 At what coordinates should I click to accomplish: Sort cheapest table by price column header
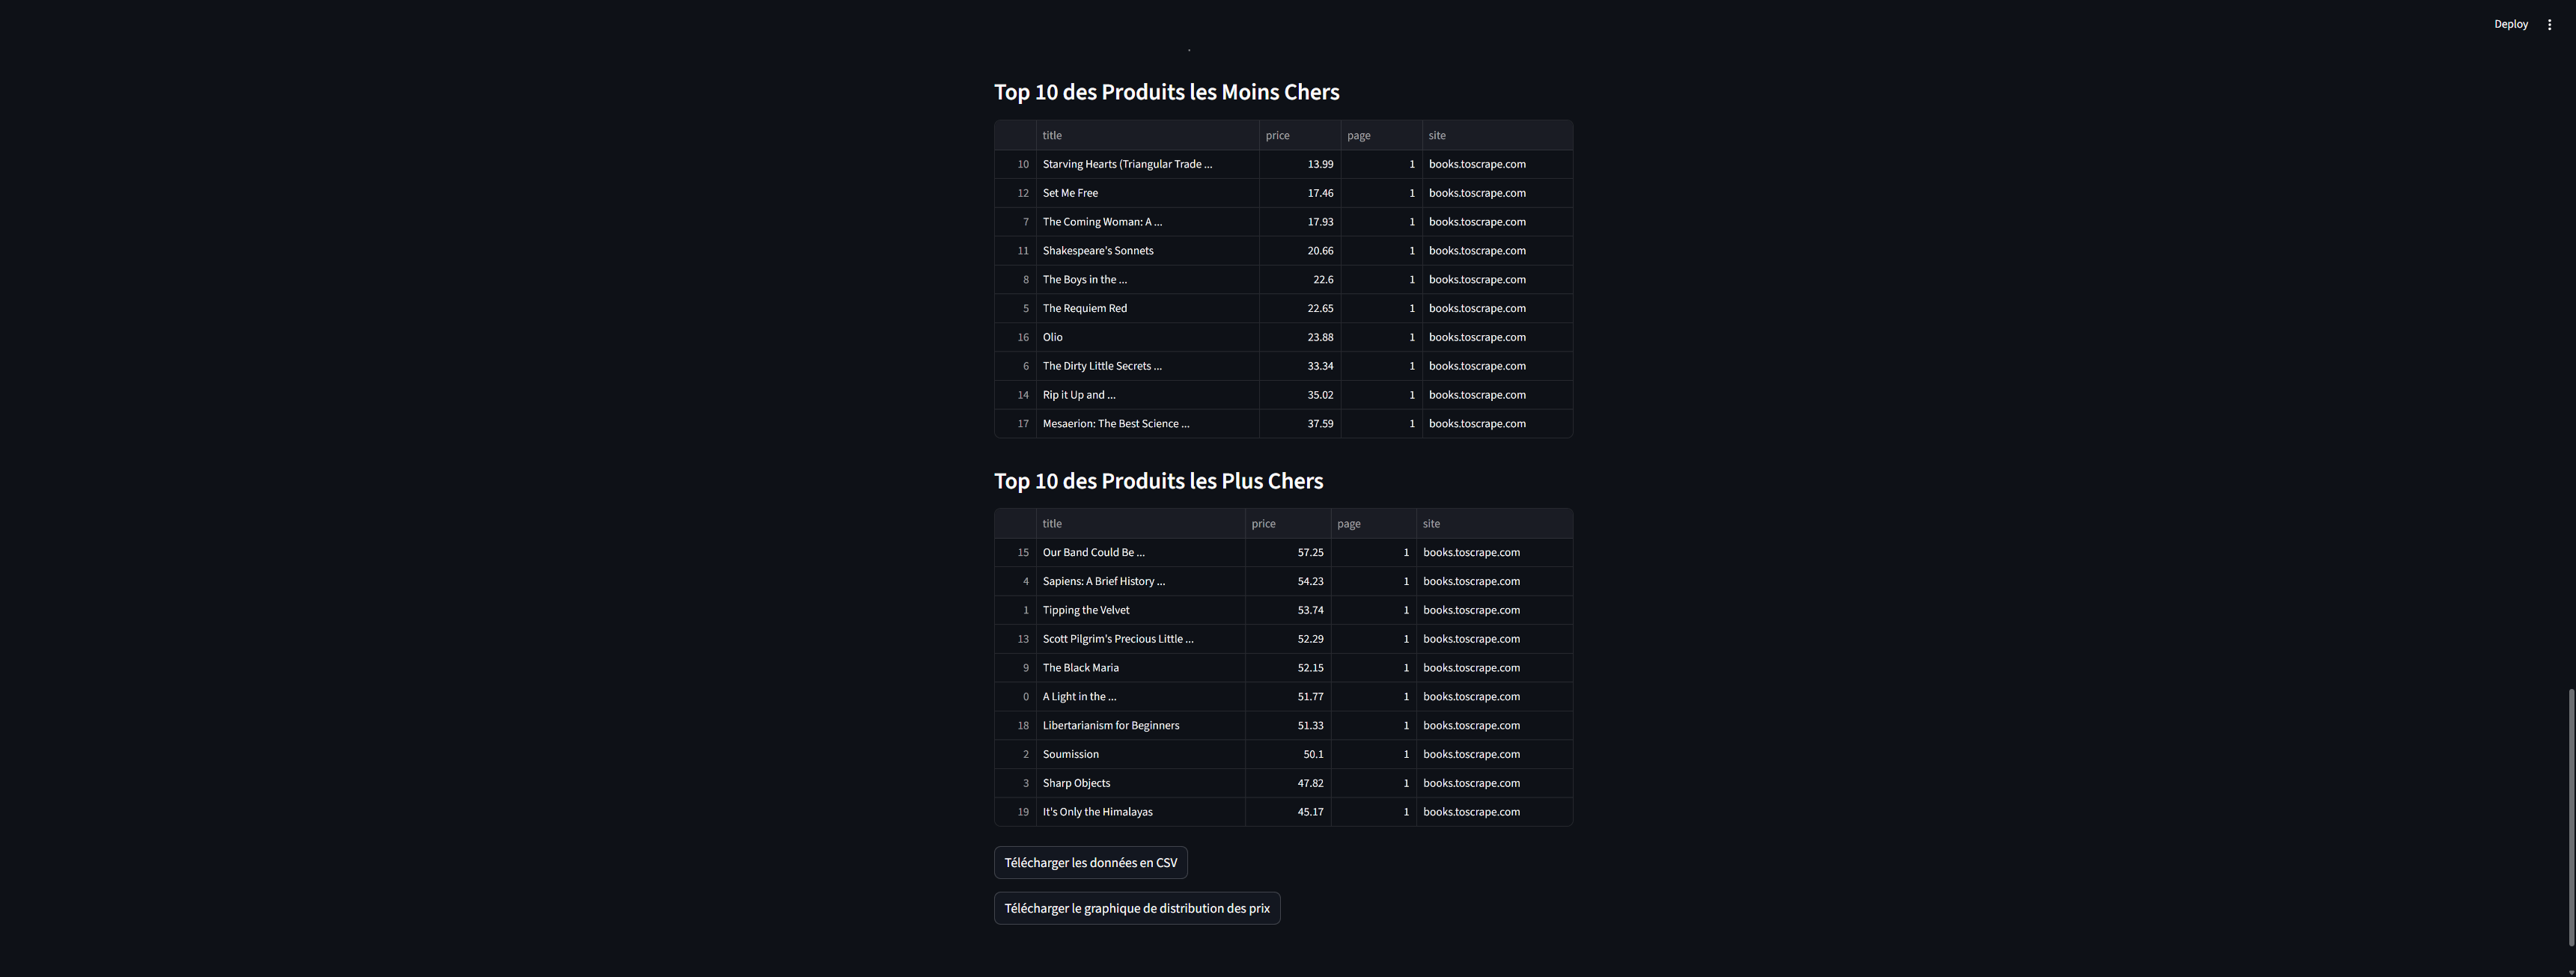tap(1298, 135)
